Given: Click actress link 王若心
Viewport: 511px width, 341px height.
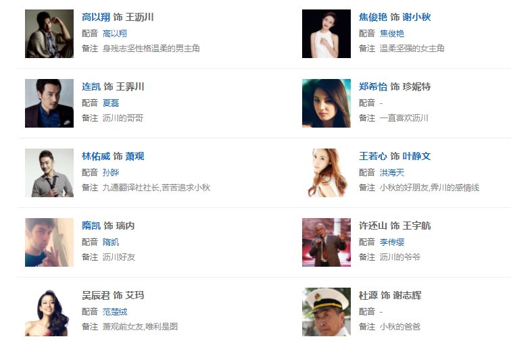Looking at the screenshot, I should (373, 157).
